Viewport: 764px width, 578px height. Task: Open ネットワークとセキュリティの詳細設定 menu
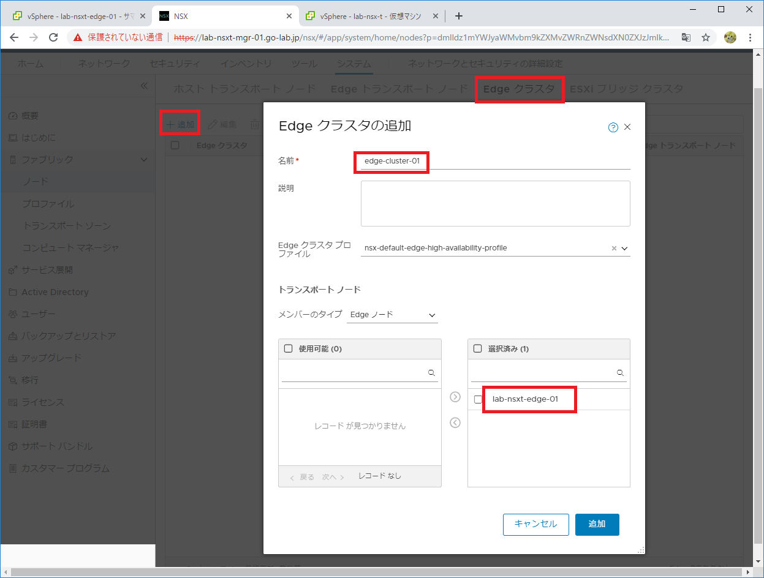[x=485, y=64]
